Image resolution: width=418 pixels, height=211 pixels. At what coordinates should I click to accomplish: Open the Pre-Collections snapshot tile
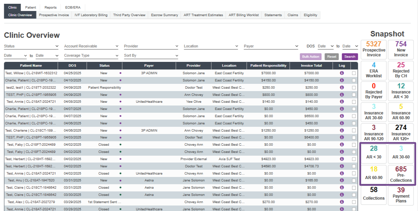coord(401,174)
